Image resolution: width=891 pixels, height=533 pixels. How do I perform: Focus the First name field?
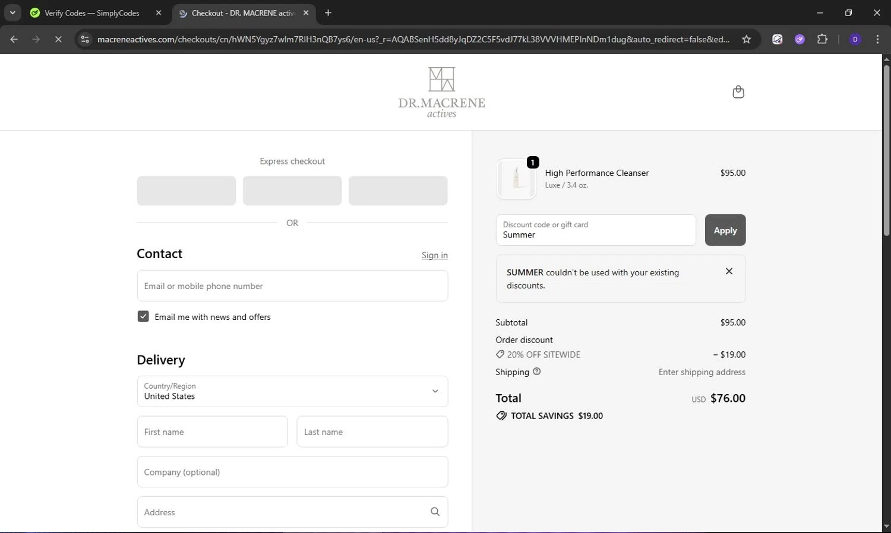pos(213,432)
